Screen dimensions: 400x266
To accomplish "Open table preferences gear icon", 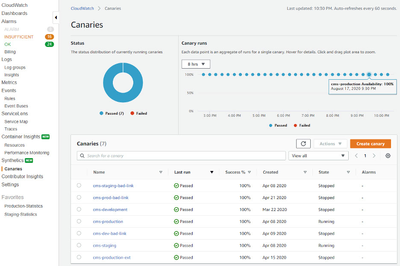I will [x=388, y=156].
